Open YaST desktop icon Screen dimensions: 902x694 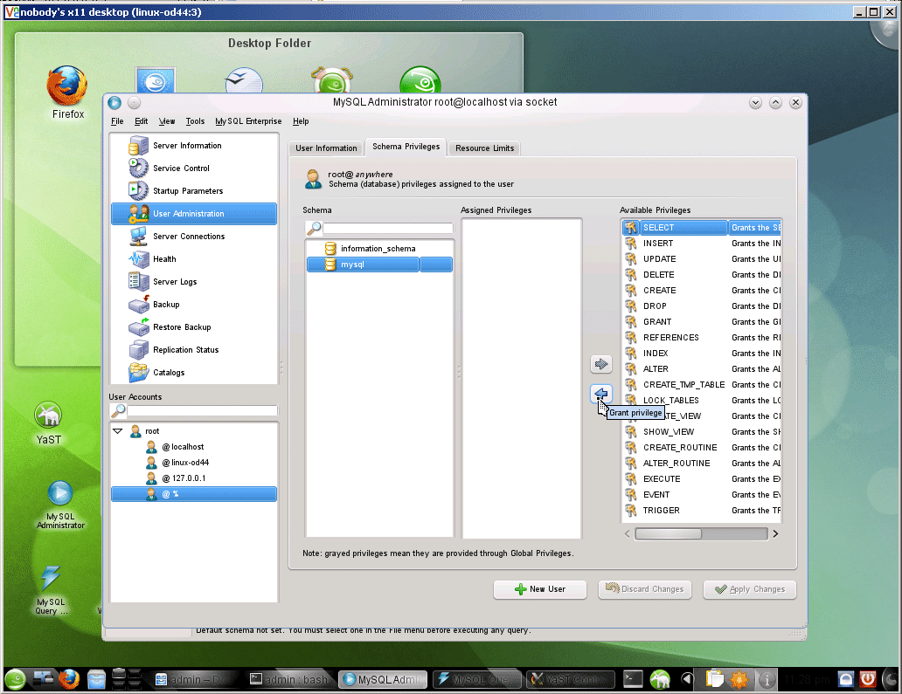48,423
